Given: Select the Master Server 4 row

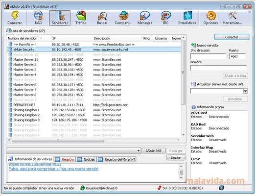Looking at the screenshot, I should pyautogui.click(x=94, y=74).
